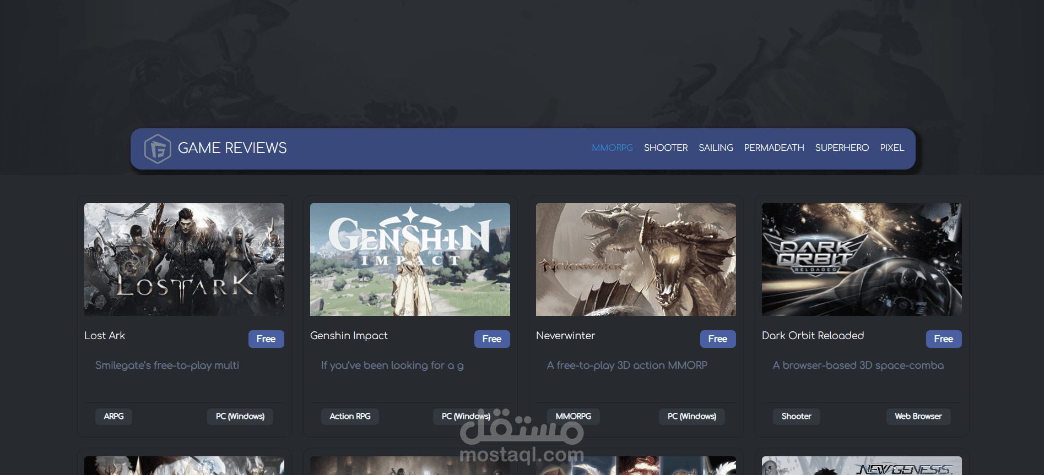
Task: Click the Free badge on Genshin Impact
Action: click(x=492, y=339)
